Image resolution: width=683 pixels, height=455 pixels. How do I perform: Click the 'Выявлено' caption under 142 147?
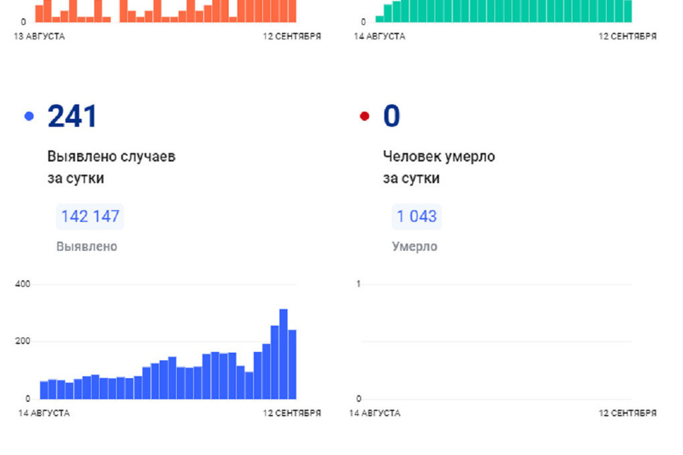(x=86, y=246)
